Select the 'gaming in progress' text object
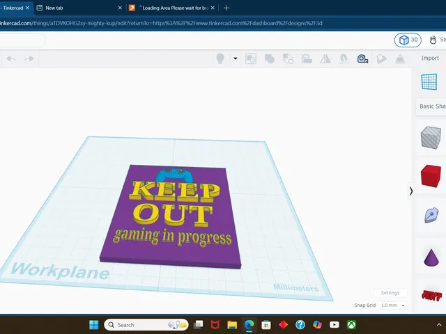446x334 pixels. 172,237
